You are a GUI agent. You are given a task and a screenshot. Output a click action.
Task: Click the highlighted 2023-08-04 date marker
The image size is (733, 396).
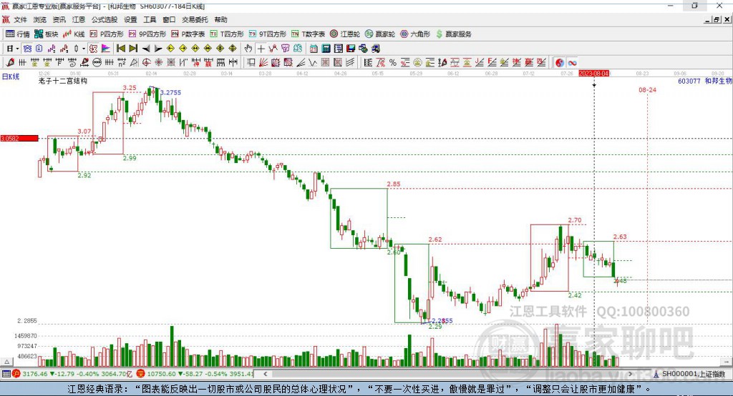593,74
